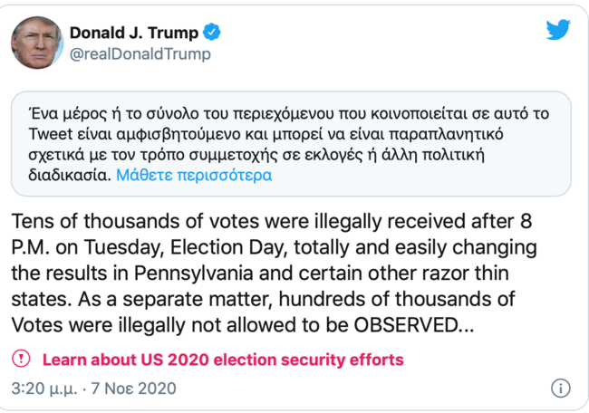Screen dimensions: 589x413
Task: Open the Donald J. Trump display name
Action: [134, 33]
